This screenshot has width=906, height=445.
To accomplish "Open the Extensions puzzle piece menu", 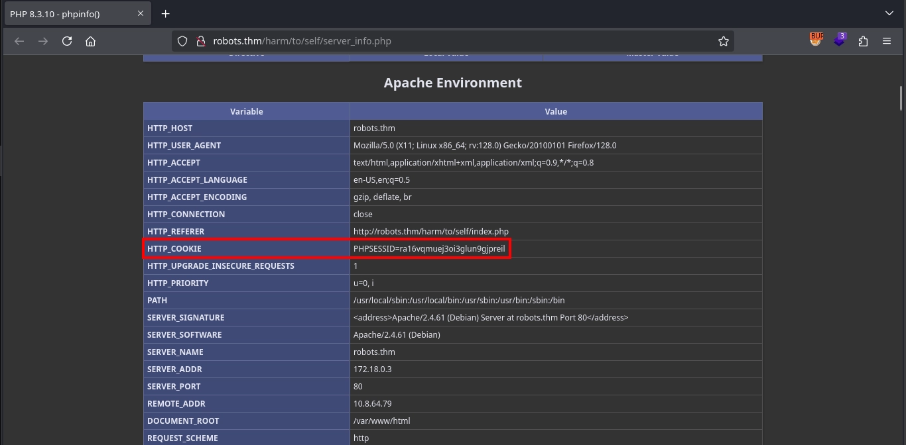I will click(x=863, y=41).
